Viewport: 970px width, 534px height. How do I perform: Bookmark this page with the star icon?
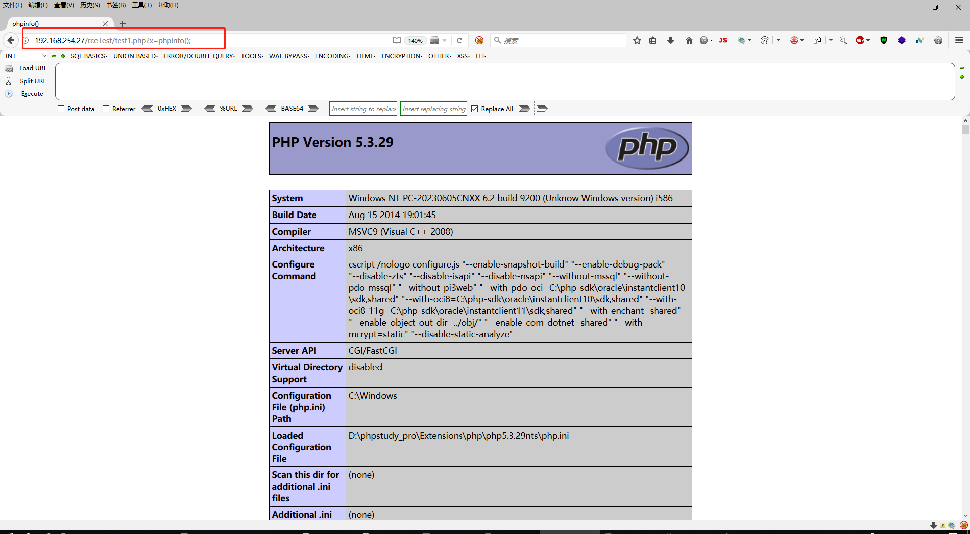[637, 40]
